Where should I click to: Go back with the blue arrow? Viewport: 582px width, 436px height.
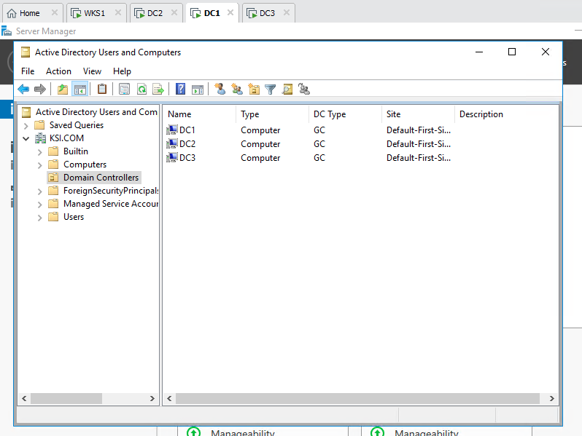click(x=23, y=90)
